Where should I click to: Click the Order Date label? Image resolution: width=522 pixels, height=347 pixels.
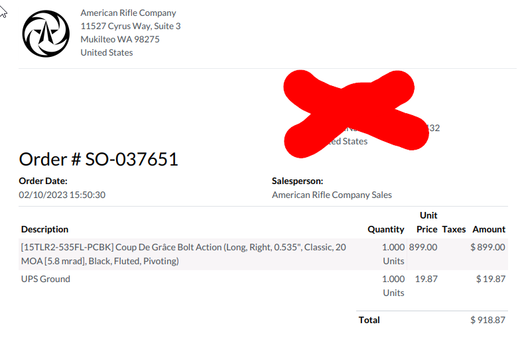point(43,181)
